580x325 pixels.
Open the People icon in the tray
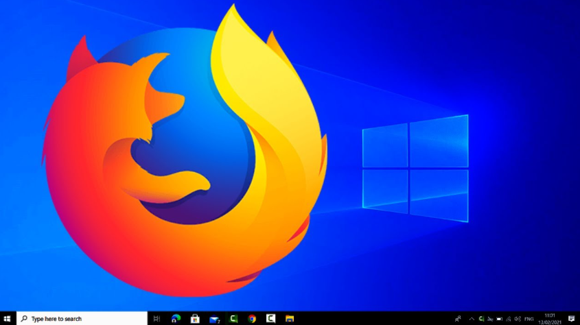pos(458,319)
